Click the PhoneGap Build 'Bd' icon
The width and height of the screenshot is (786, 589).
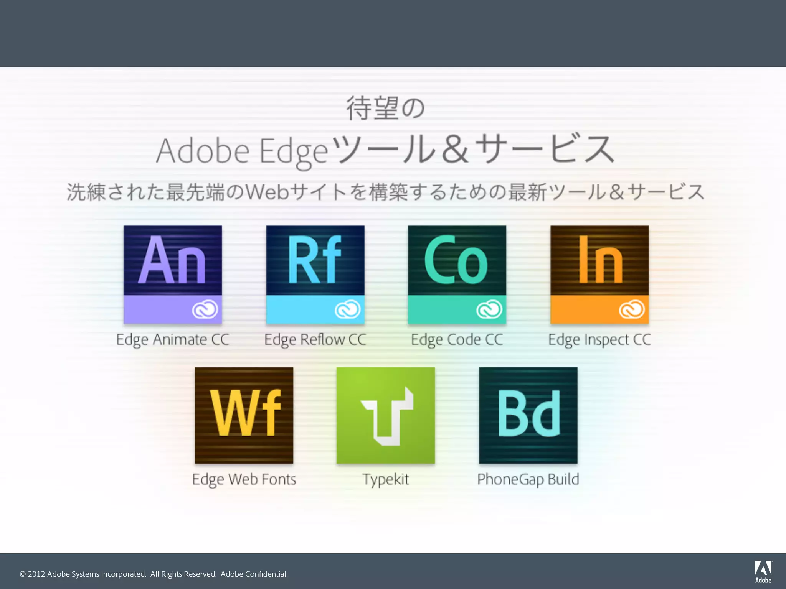[528, 415]
